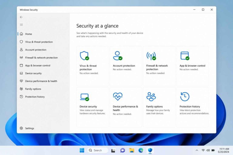Click the large browser window icon on App & browser card
Screen dimensions: 233x155
[185, 56]
